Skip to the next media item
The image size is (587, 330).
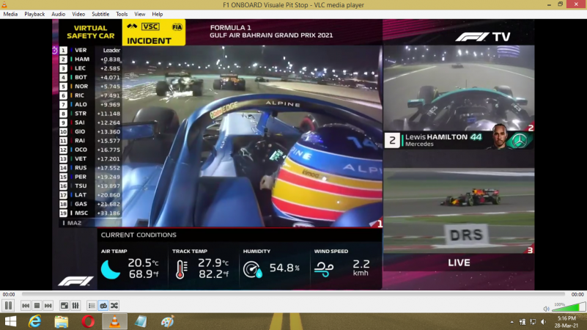48,306
